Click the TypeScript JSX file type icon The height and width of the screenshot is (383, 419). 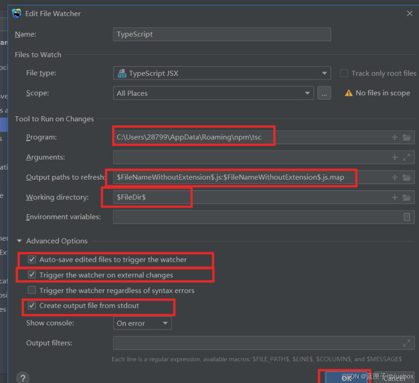(x=122, y=73)
